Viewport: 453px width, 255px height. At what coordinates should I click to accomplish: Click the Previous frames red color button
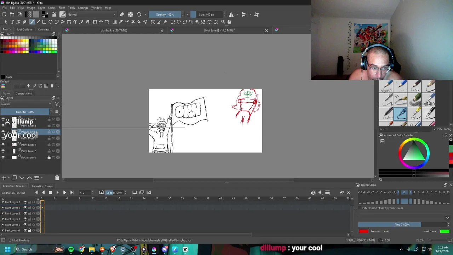coord(363,231)
